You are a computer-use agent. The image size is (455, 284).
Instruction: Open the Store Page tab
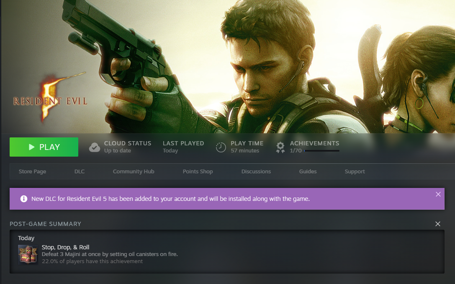[x=33, y=171]
